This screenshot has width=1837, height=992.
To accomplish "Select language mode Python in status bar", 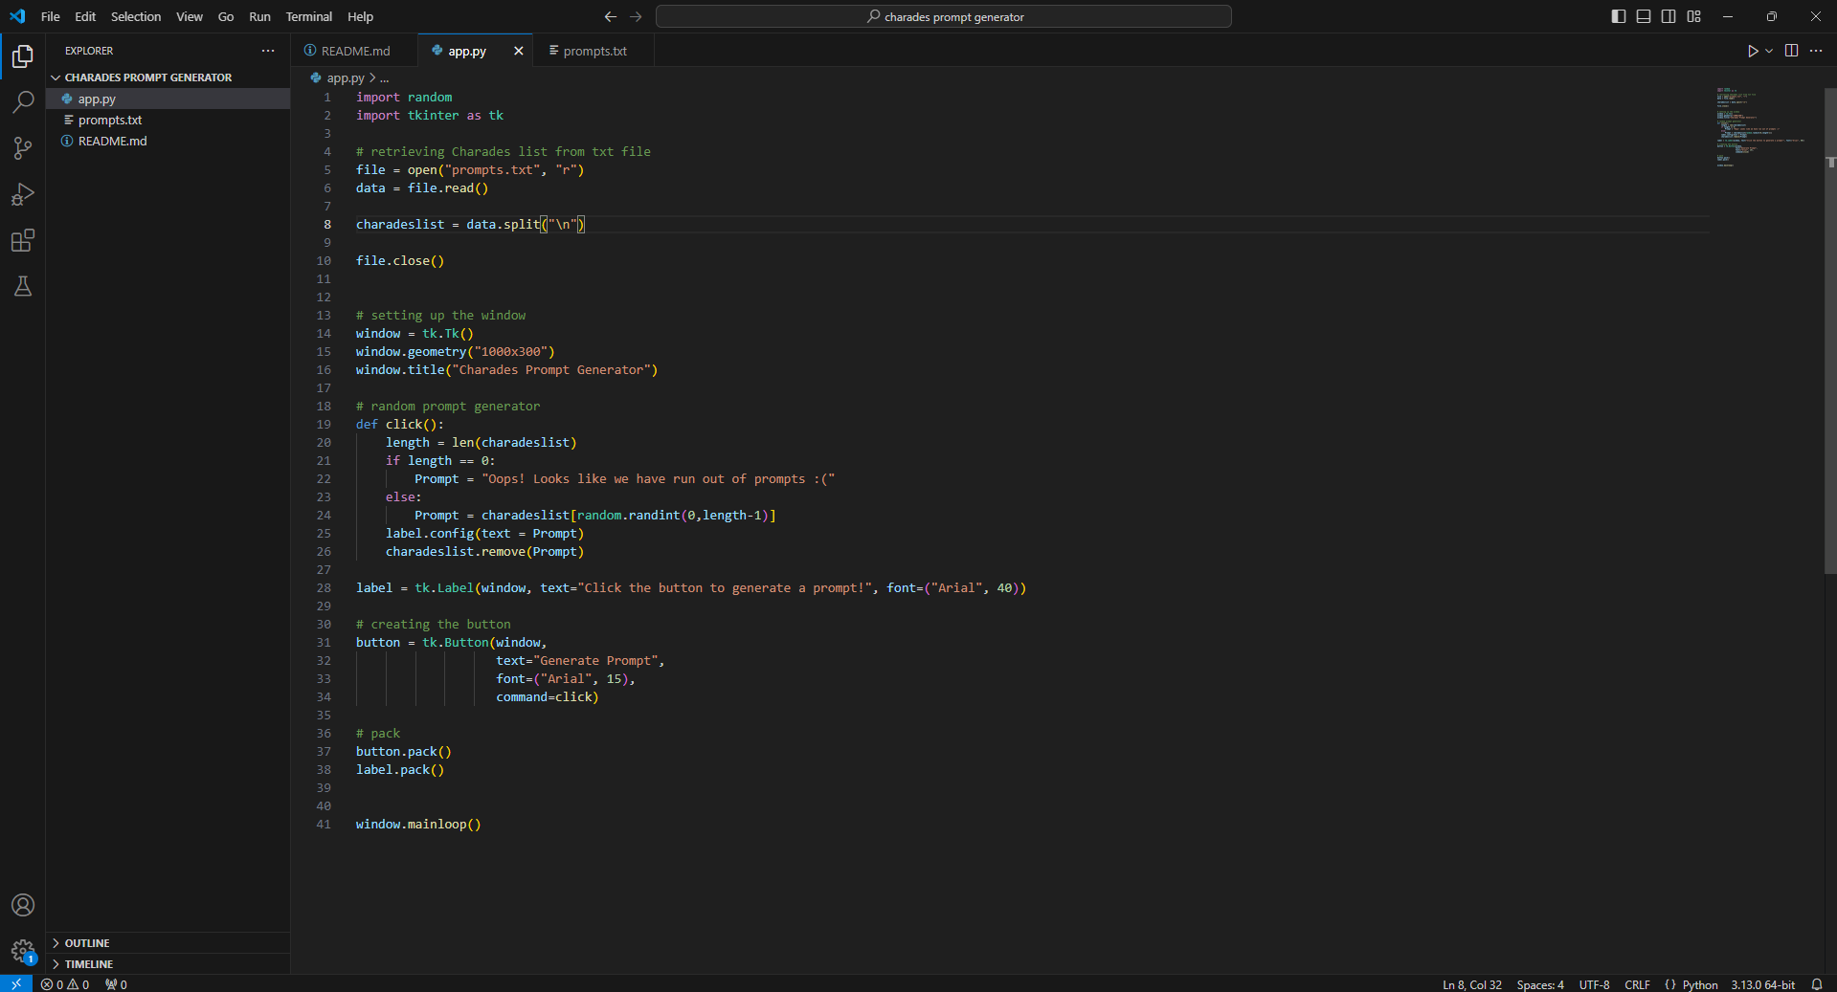I will (1700, 984).
